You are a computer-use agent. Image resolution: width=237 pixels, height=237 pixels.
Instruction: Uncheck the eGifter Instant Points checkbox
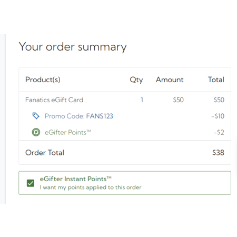point(31,183)
